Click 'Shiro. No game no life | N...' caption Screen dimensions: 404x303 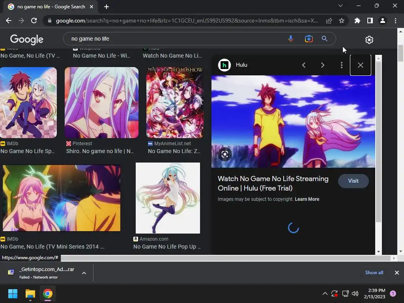coord(100,151)
